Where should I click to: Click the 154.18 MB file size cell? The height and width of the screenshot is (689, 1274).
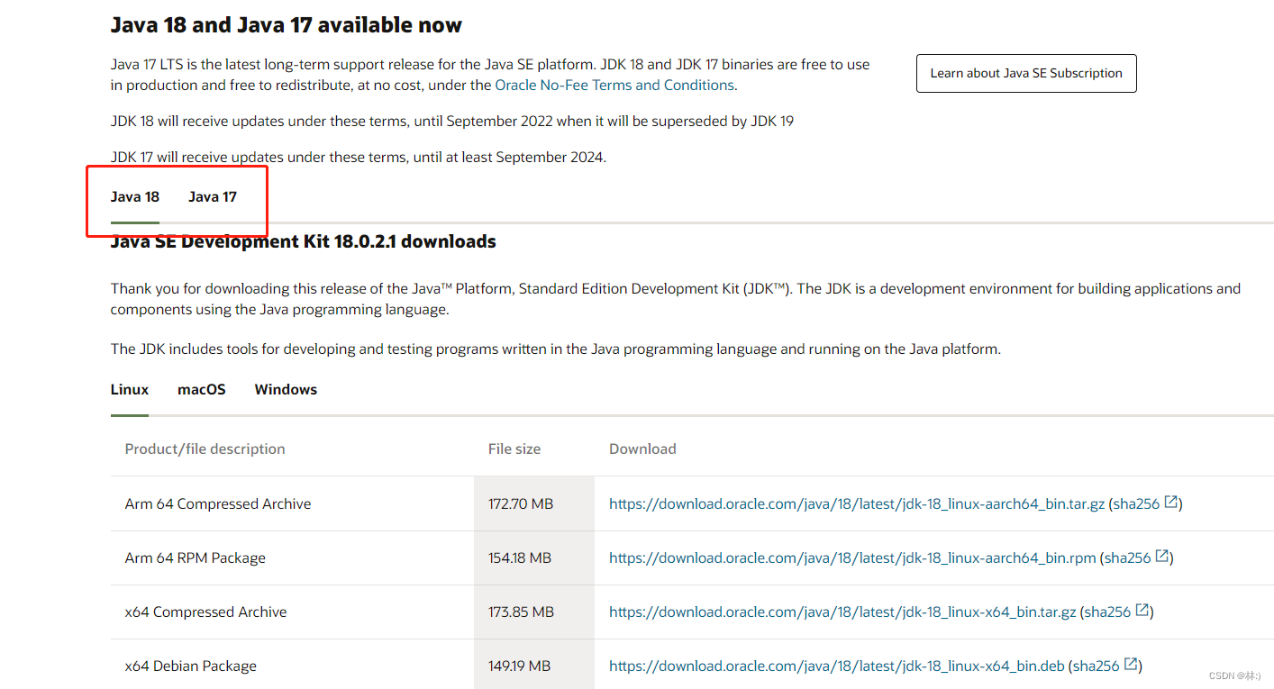(534, 558)
